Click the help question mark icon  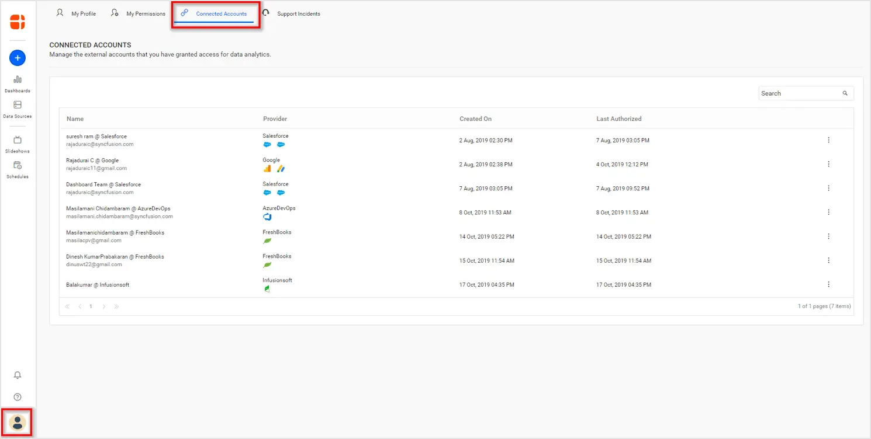point(18,397)
